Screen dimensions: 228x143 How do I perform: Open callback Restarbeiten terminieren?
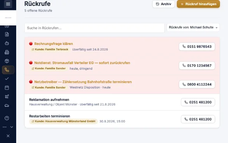(x=50, y=116)
